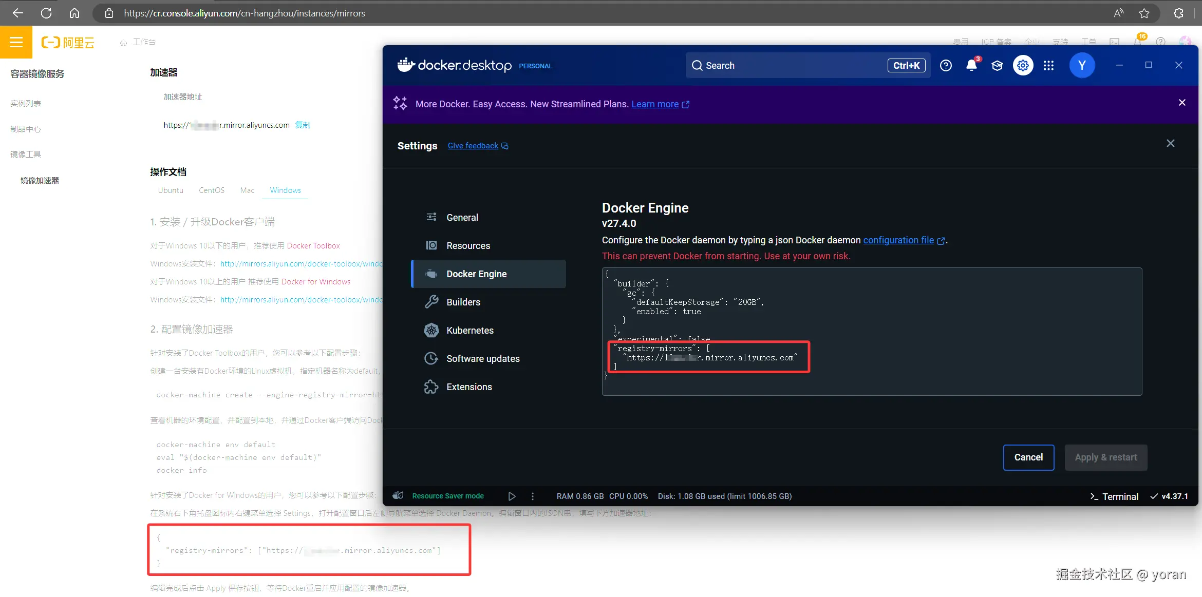
Task: Open the Y account avatar
Action: (x=1082, y=66)
